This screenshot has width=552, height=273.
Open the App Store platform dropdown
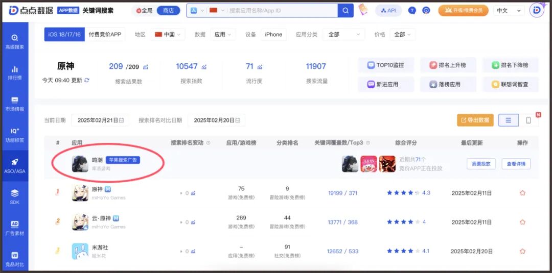(x=197, y=11)
